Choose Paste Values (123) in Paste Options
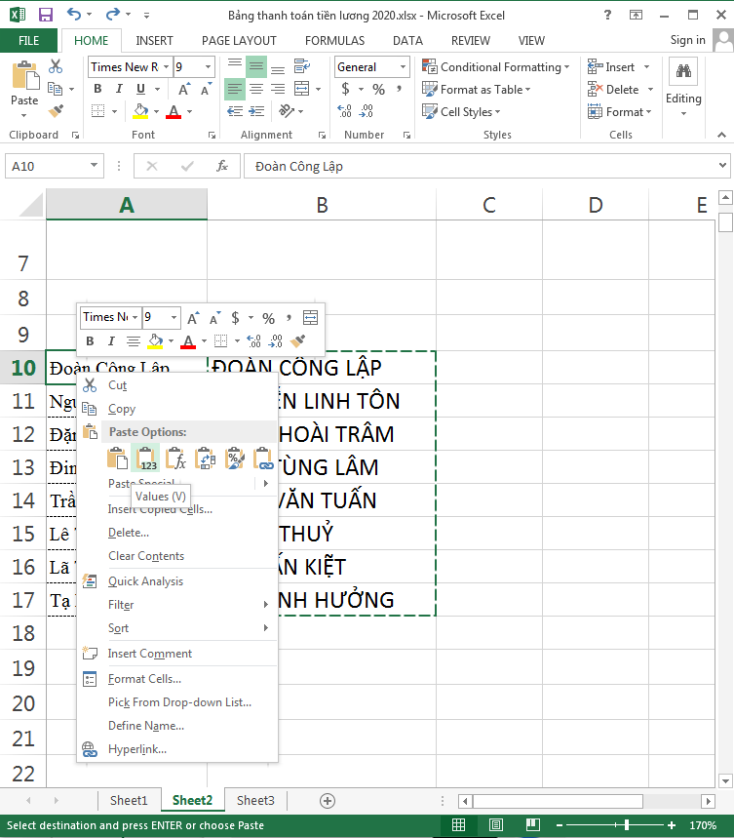This screenshot has width=734, height=838. click(146, 459)
